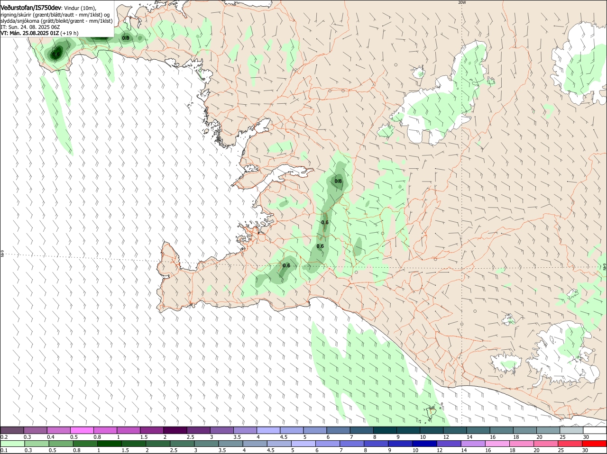
Task: Pick the top-row legend swatch starting at 14
Action: (478, 430)
